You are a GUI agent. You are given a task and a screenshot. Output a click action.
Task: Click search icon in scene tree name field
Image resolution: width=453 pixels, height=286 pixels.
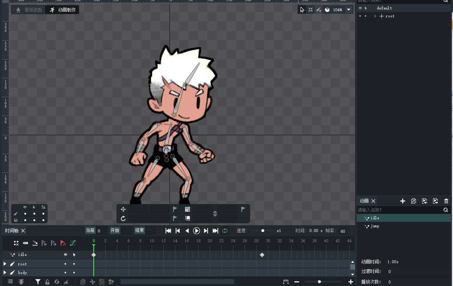(446, 1)
